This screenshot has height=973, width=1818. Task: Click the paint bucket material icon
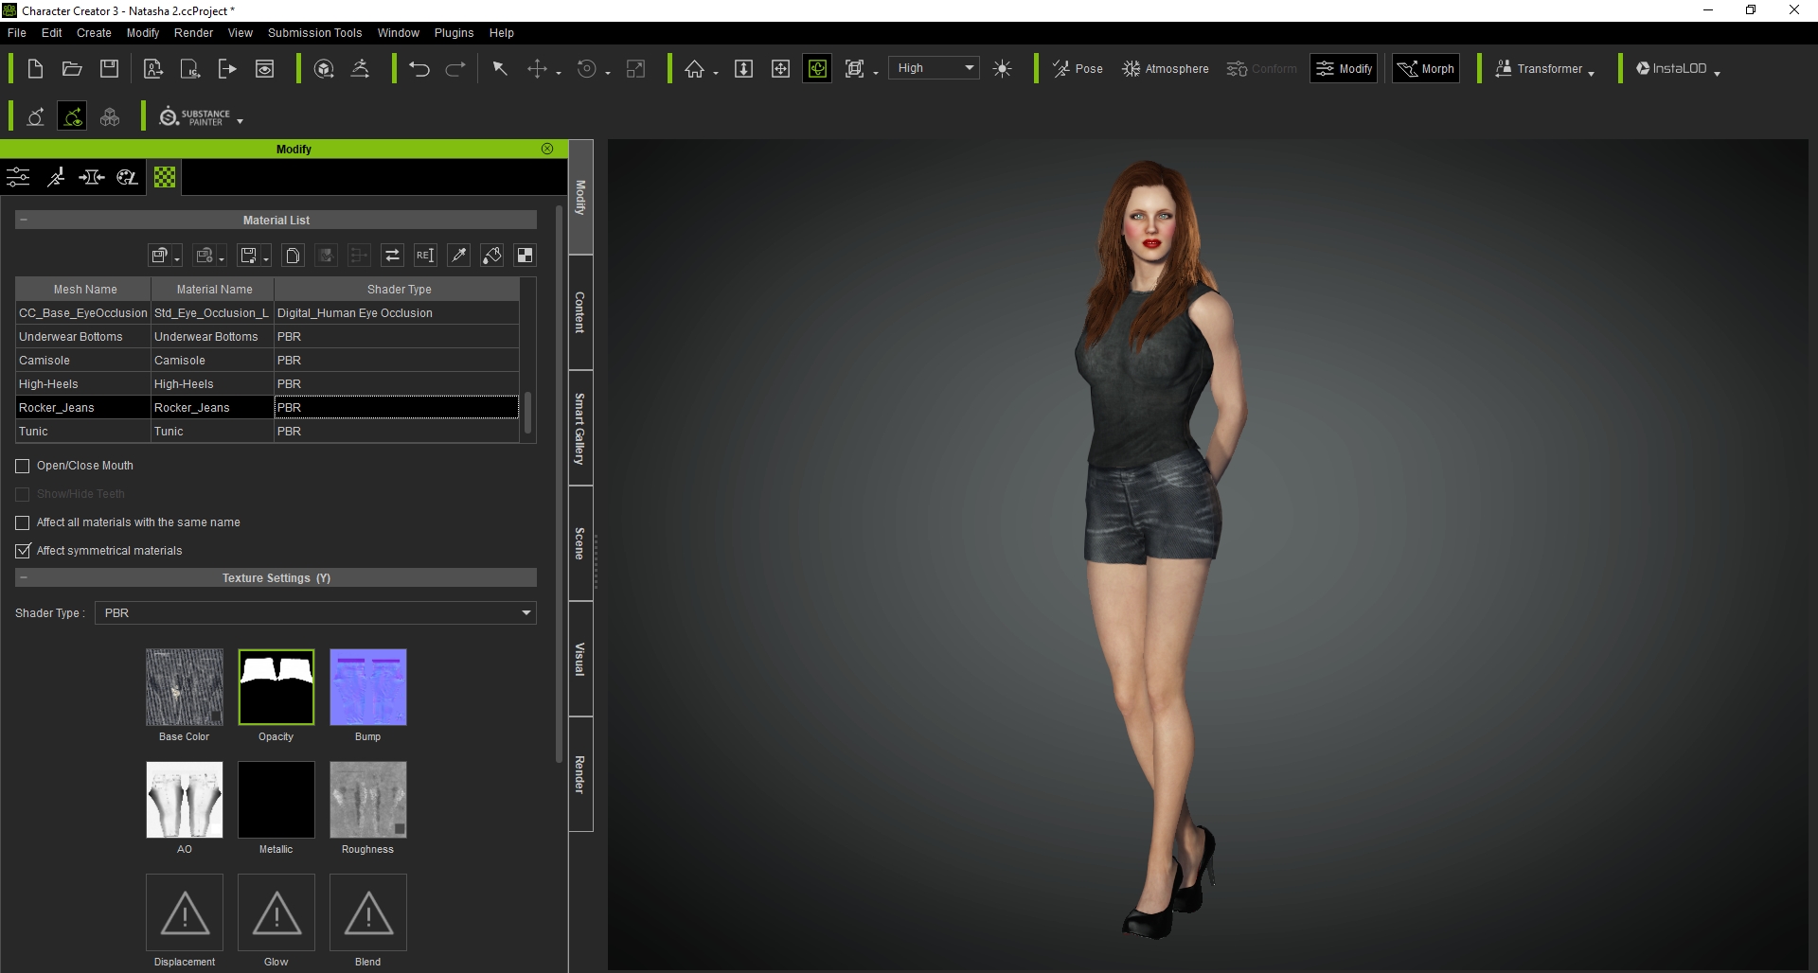pos(491,255)
